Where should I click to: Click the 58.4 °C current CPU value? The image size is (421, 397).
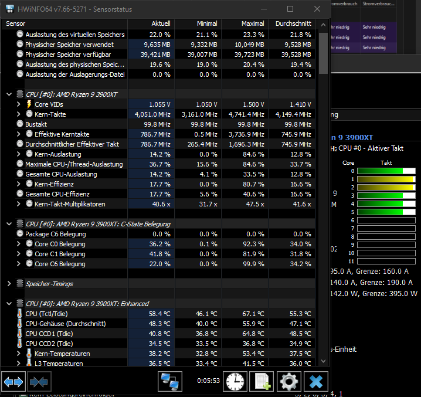(x=159, y=314)
